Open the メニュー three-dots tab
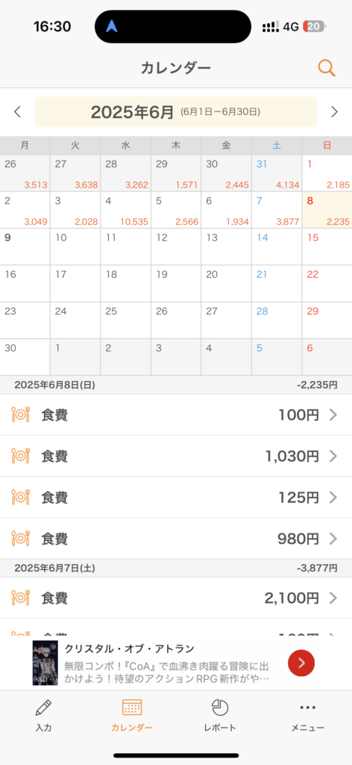Screen dimensions: 352x765 (308, 715)
